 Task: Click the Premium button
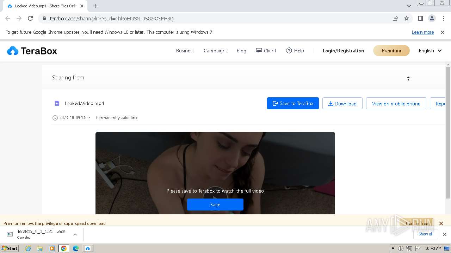point(391,51)
